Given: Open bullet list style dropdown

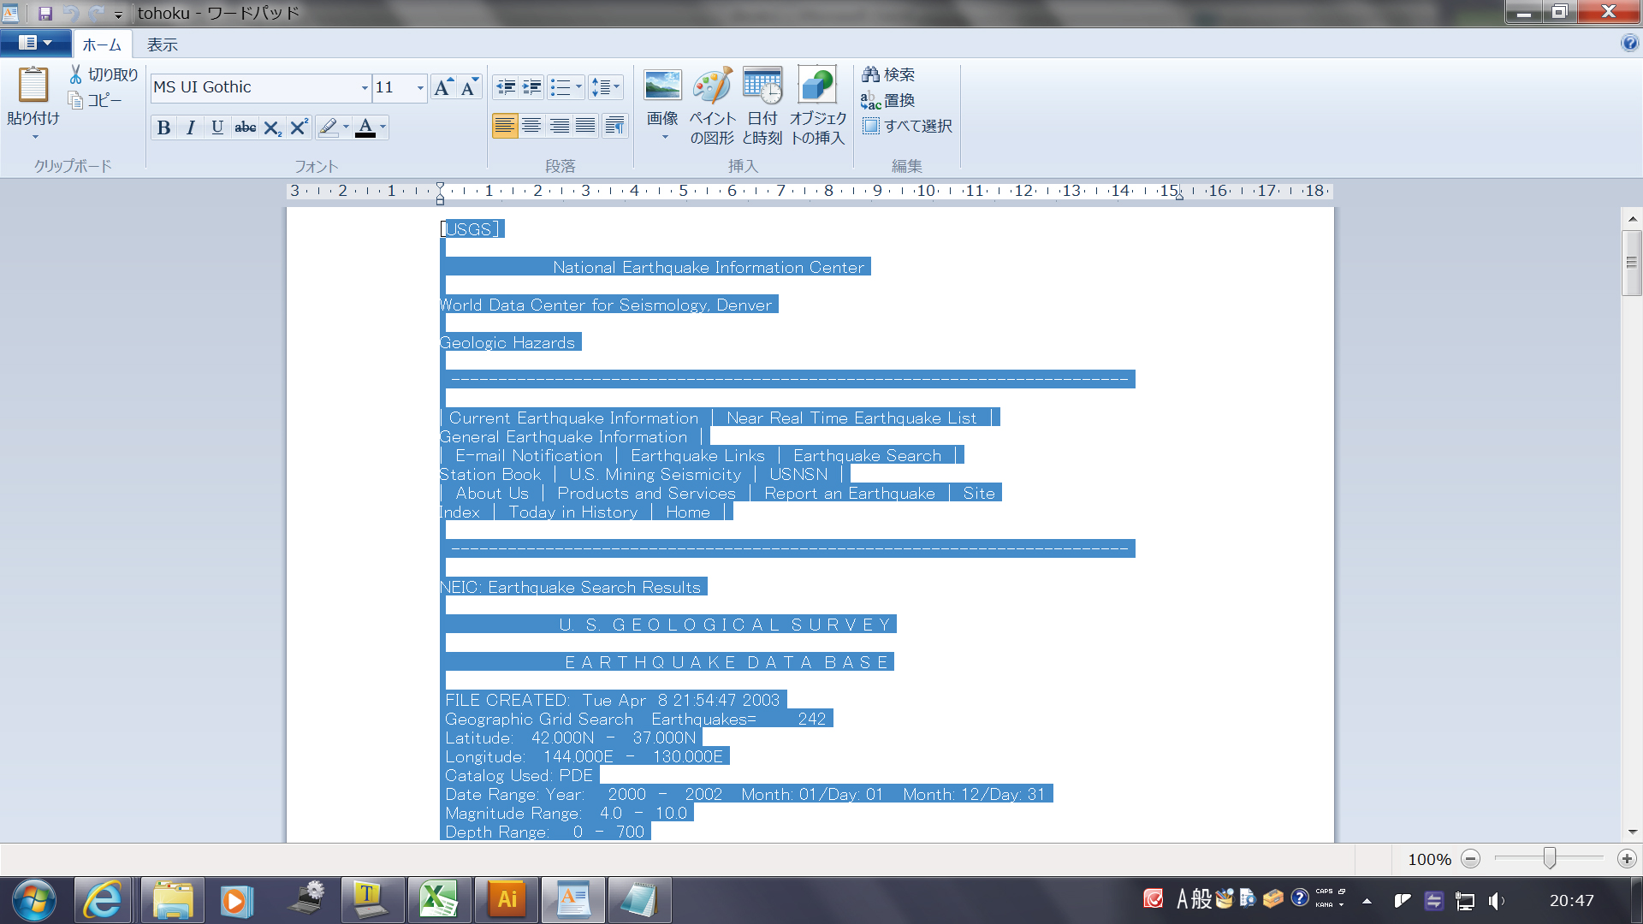Looking at the screenshot, I should (579, 86).
